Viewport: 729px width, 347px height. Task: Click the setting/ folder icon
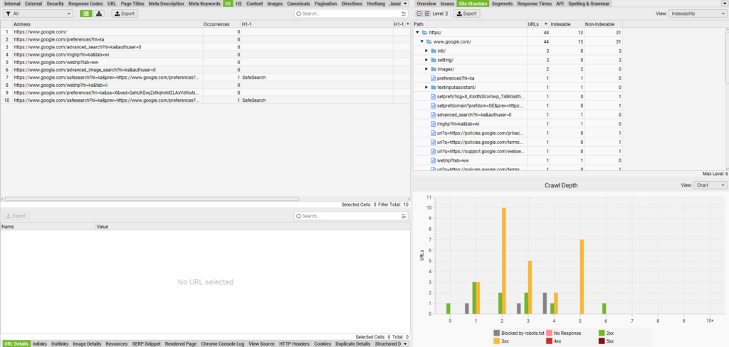pyautogui.click(x=434, y=60)
